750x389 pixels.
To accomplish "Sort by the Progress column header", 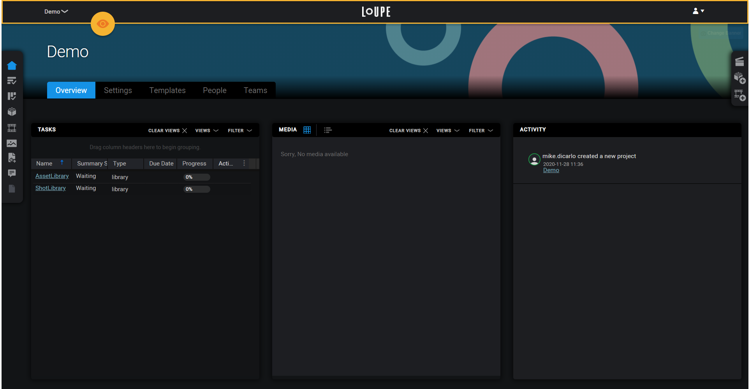I will click(x=194, y=164).
